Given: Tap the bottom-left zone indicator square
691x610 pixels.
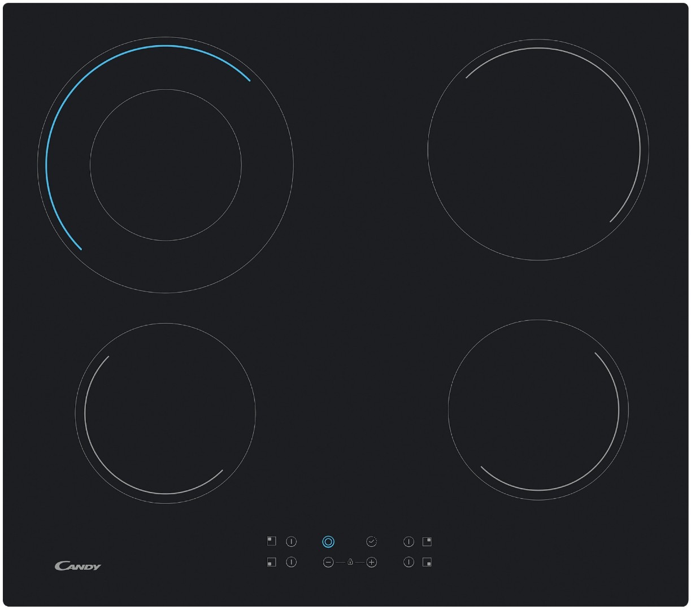Looking at the screenshot, I should click(x=271, y=562).
